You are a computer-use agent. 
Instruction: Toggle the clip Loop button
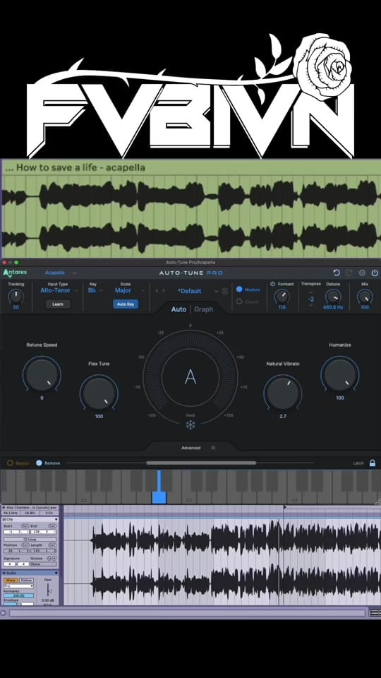pyautogui.click(x=30, y=539)
